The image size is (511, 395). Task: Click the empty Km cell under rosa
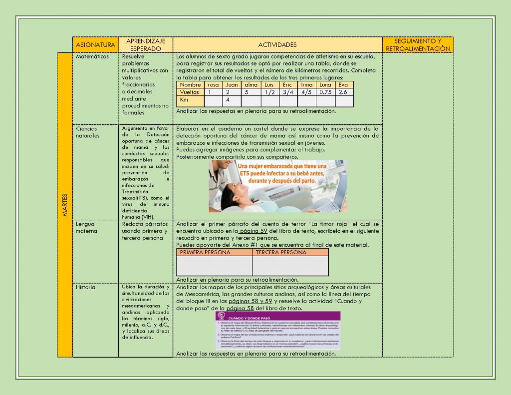coord(213,101)
